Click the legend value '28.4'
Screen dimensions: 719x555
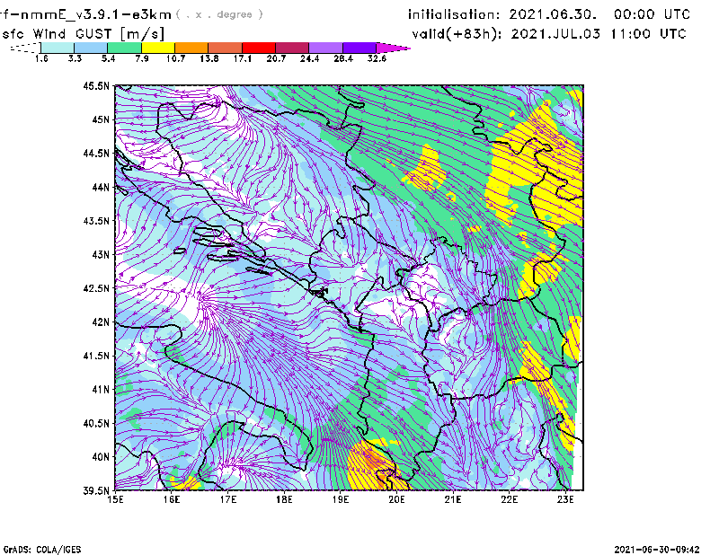click(343, 58)
